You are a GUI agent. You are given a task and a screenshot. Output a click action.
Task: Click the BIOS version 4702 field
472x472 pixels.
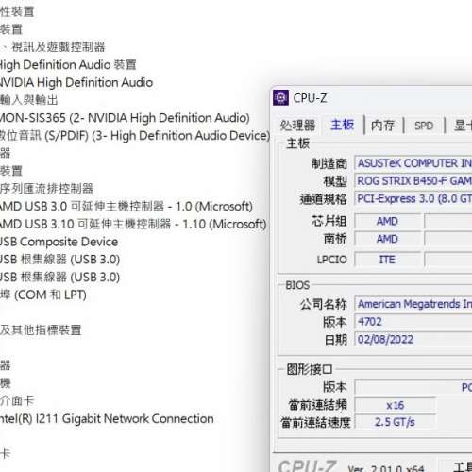point(413,322)
